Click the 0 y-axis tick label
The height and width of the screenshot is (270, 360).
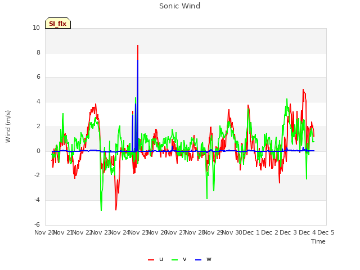38,151
